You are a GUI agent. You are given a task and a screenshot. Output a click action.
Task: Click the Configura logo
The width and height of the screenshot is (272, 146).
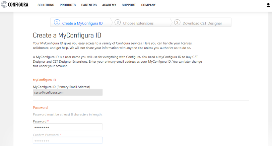pyautogui.click(x=15, y=5)
